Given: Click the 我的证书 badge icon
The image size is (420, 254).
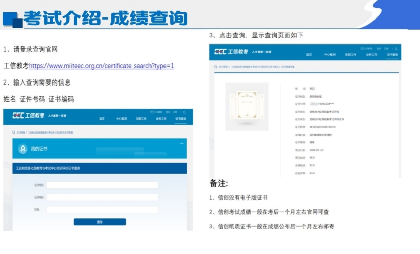Looking at the screenshot, I should 23,149.
